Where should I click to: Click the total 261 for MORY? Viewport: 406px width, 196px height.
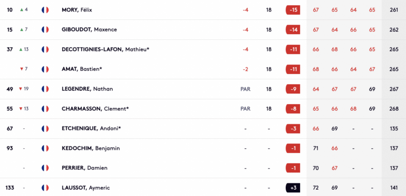click(x=394, y=10)
